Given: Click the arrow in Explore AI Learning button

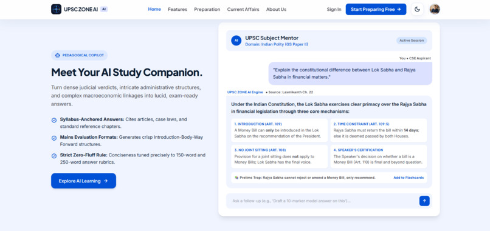Looking at the screenshot, I should tap(106, 181).
